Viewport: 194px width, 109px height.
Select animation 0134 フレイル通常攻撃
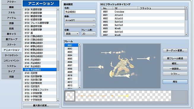(40, 23)
